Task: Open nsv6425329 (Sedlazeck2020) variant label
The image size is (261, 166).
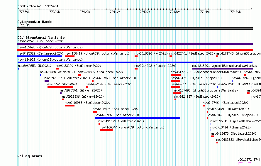Action: point(40,53)
